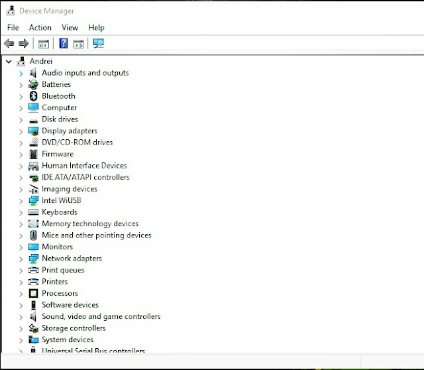Select the DVD/CD-ROM drives label

[x=77, y=143]
